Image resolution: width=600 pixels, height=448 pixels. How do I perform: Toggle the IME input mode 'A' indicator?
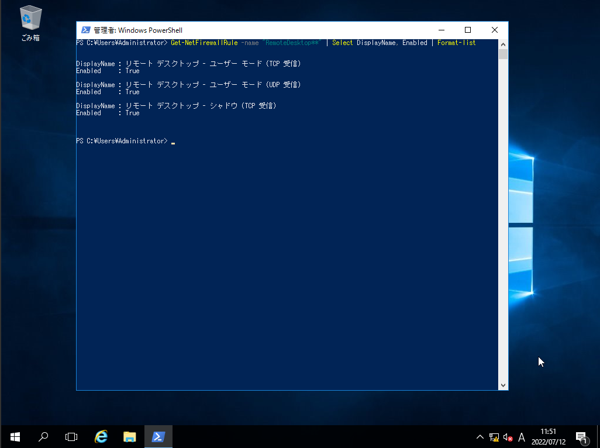522,437
